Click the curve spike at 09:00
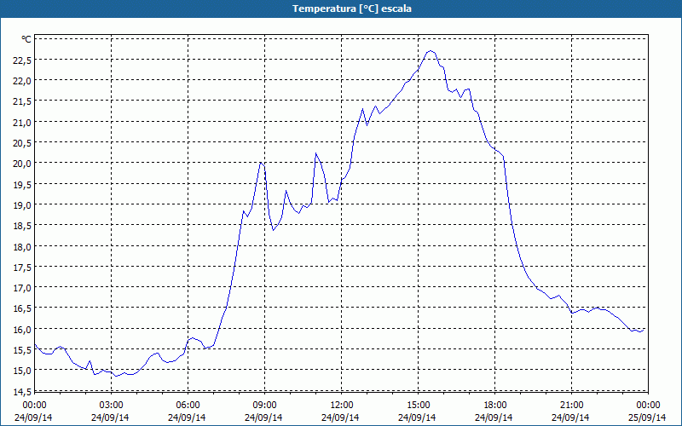Image resolution: width=682 pixels, height=426 pixels. (261, 163)
